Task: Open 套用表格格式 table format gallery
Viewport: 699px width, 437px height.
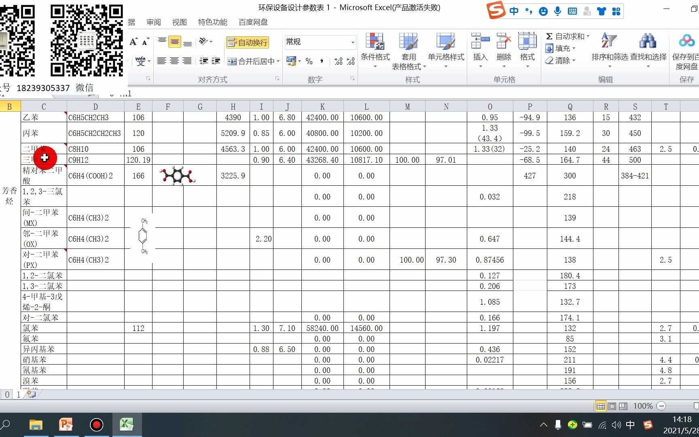Action: pyautogui.click(x=409, y=51)
